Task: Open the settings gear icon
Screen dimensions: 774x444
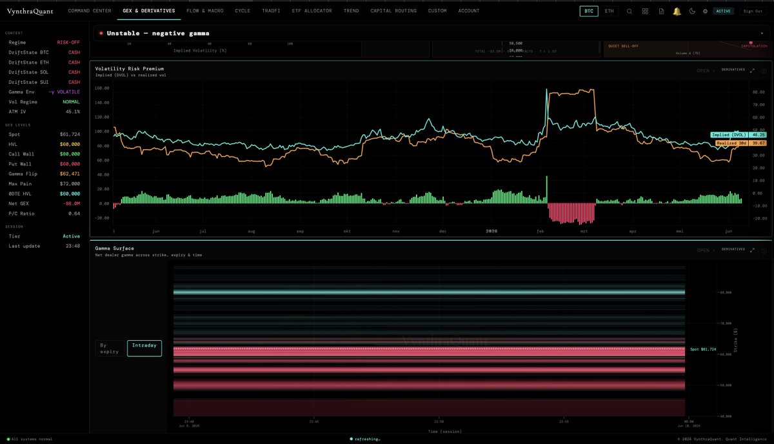Action: [705, 11]
